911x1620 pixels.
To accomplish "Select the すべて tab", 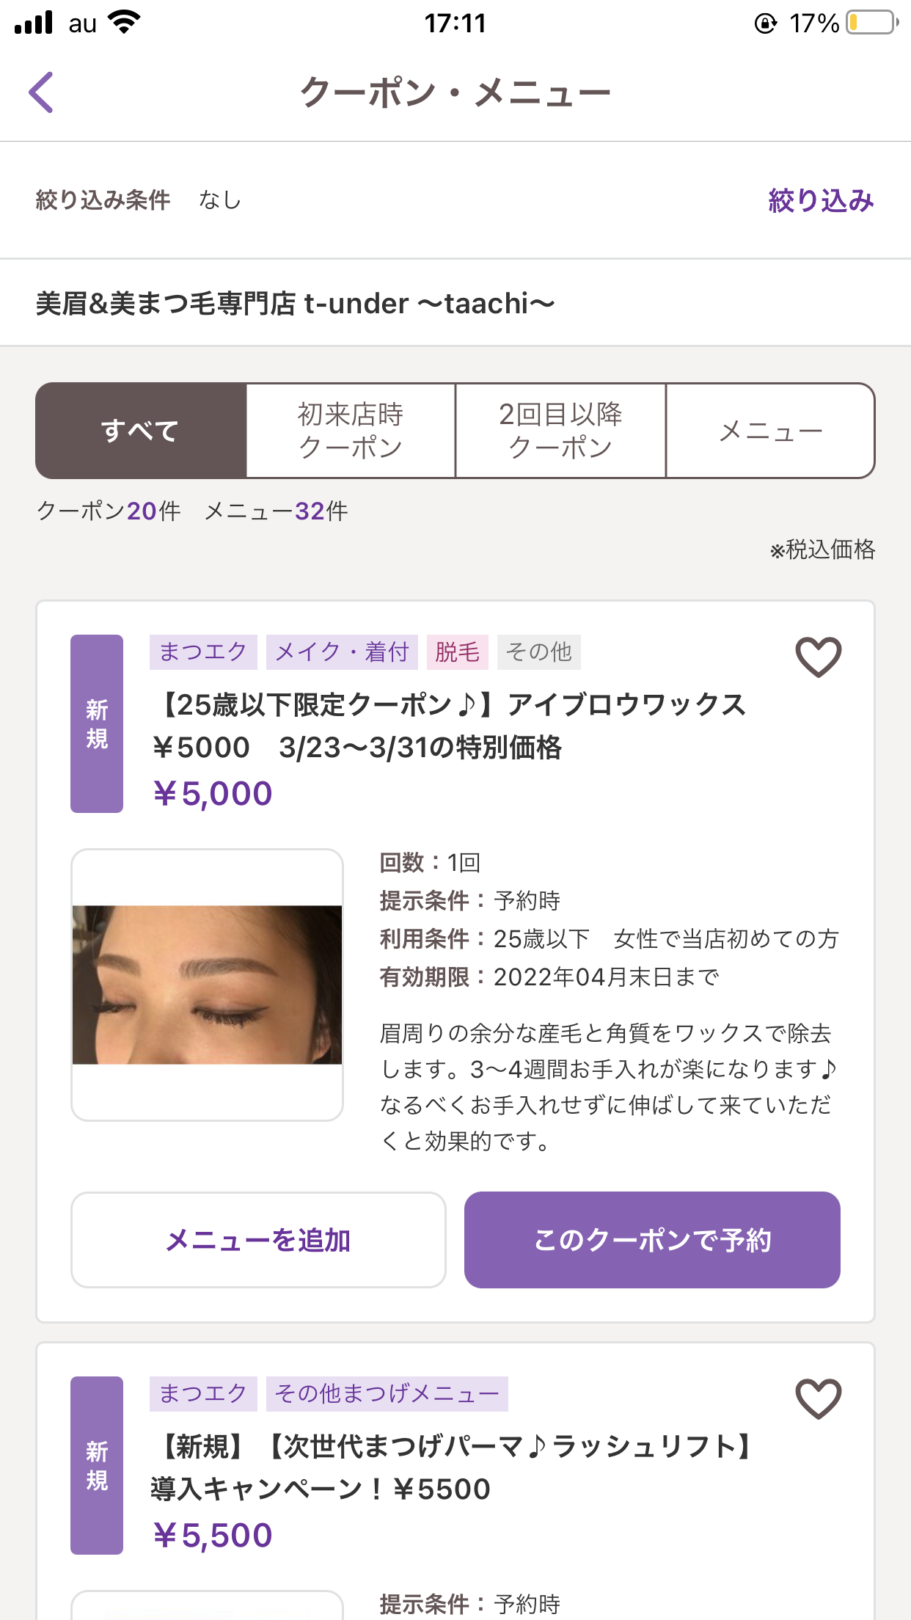I will tap(141, 431).
